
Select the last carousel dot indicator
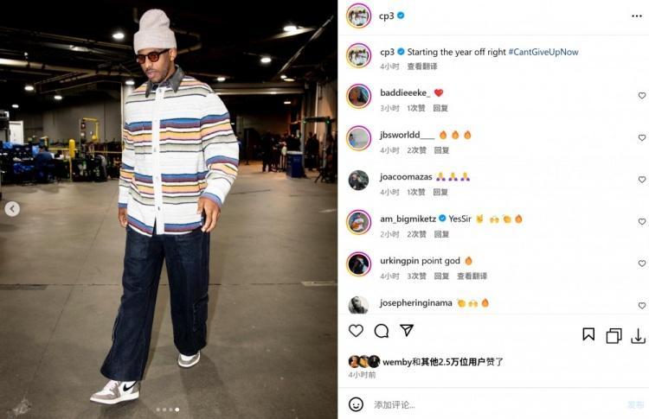[x=177, y=409]
